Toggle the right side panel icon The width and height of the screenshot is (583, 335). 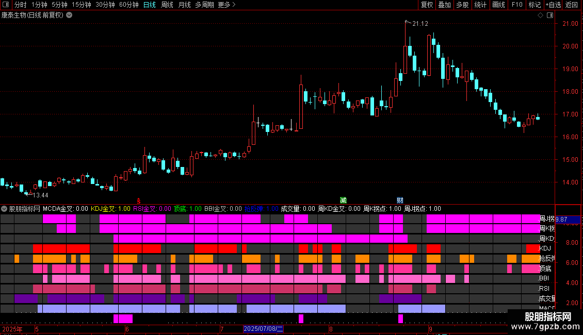[x=550, y=15]
